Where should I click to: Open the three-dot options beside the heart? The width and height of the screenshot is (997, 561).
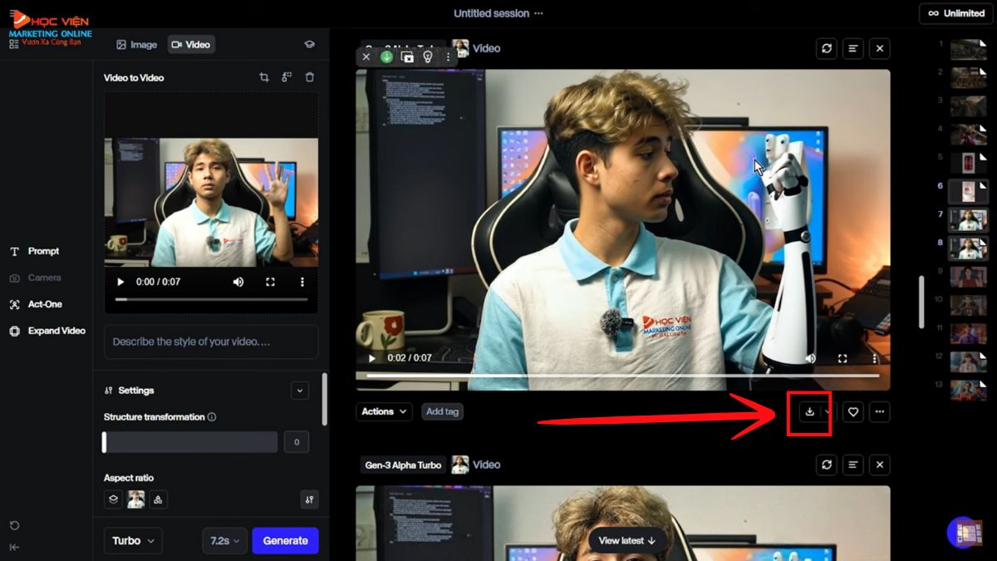(880, 411)
